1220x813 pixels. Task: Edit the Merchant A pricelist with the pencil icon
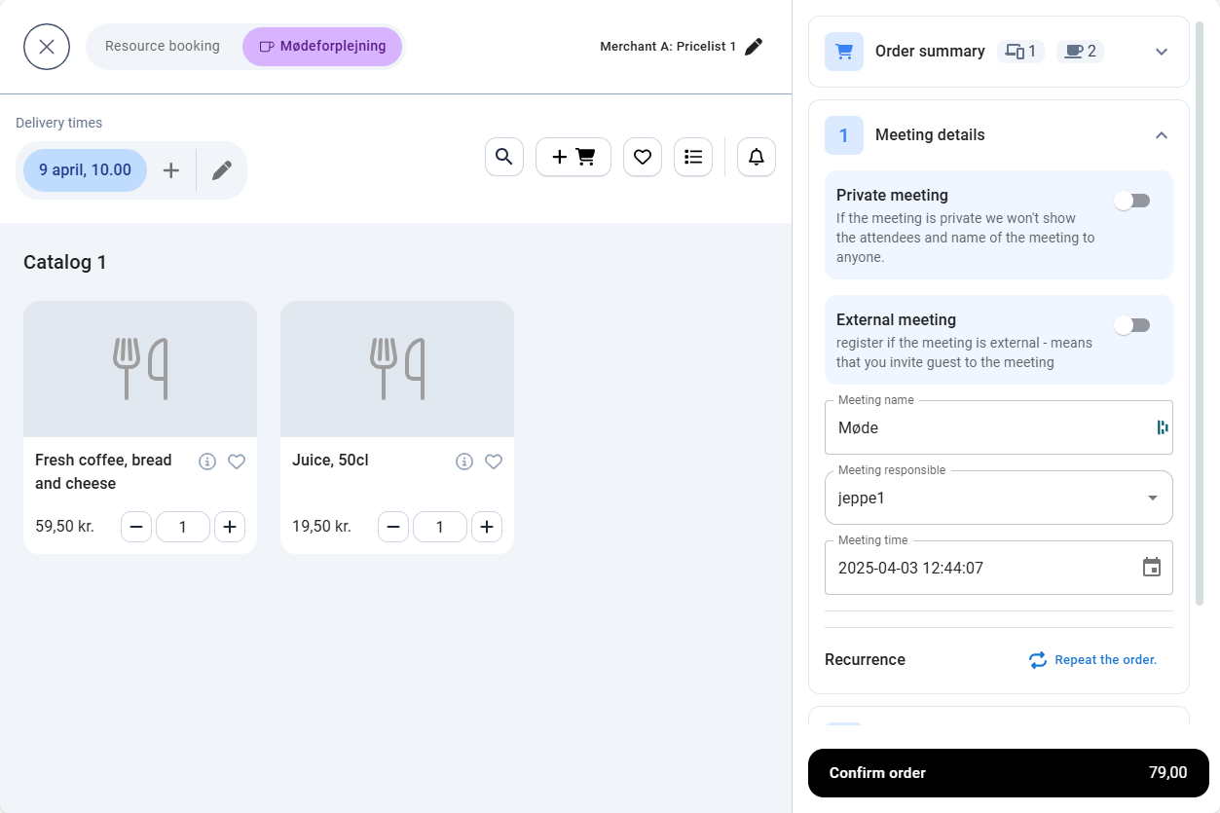tap(754, 47)
